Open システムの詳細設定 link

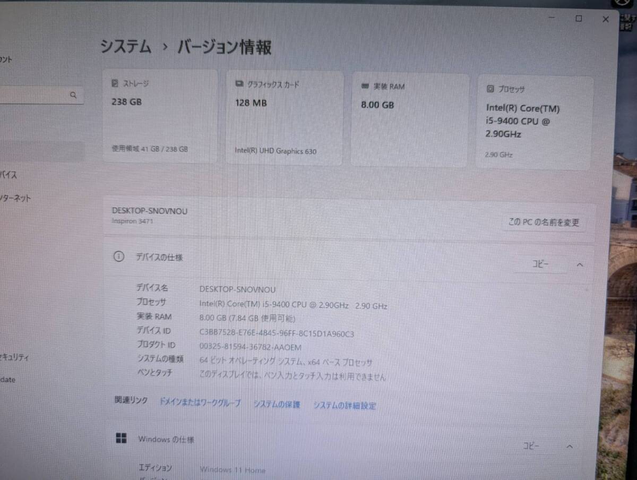click(345, 406)
